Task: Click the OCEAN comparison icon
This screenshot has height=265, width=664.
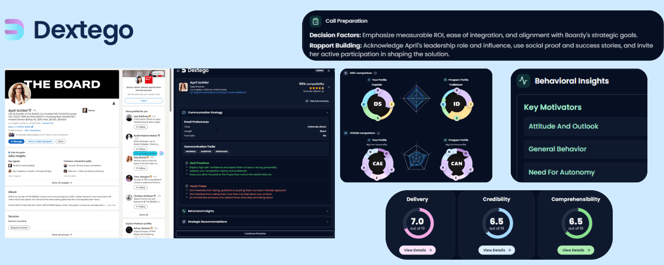Action: pyautogui.click(x=346, y=133)
